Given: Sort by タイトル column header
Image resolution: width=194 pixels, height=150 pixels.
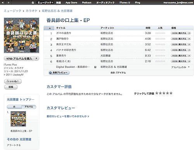Looking at the screenshot, I should [61, 28].
